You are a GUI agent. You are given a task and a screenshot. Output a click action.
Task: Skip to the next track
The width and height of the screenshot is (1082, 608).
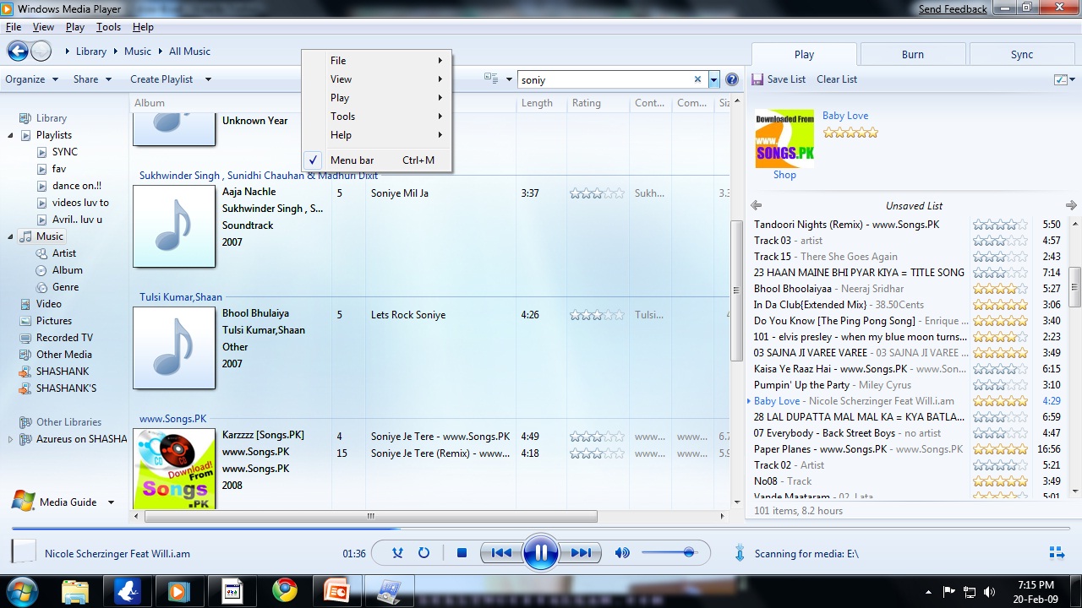coord(580,553)
